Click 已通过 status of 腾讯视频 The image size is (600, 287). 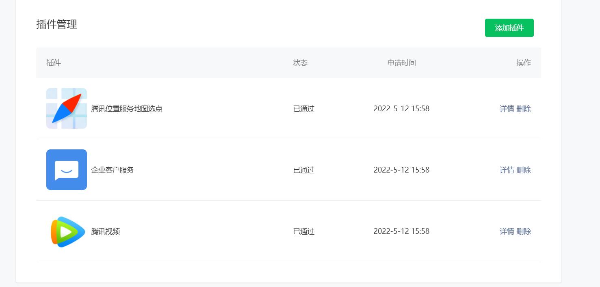(304, 231)
